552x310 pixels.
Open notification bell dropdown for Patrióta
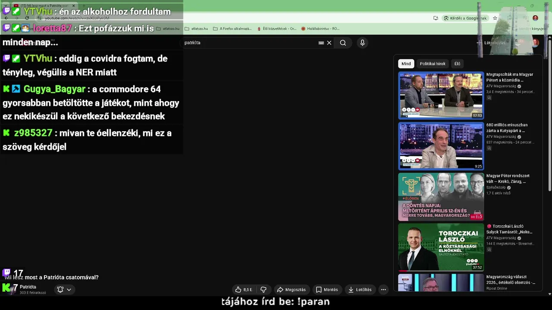pos(64,290)
